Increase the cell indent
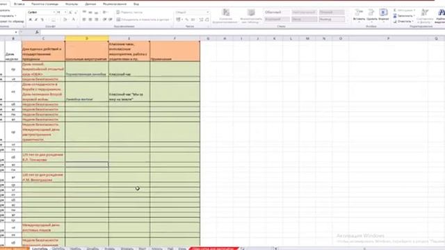 [x=111, y=19]
